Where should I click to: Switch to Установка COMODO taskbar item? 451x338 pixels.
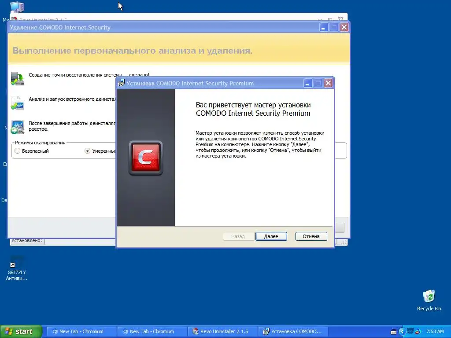(x=293, y=331)
